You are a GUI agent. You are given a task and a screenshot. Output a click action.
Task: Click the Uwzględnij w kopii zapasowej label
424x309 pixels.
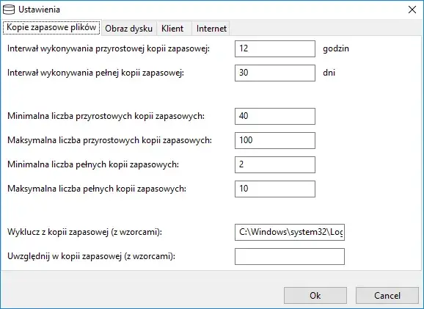click(91, 256)
